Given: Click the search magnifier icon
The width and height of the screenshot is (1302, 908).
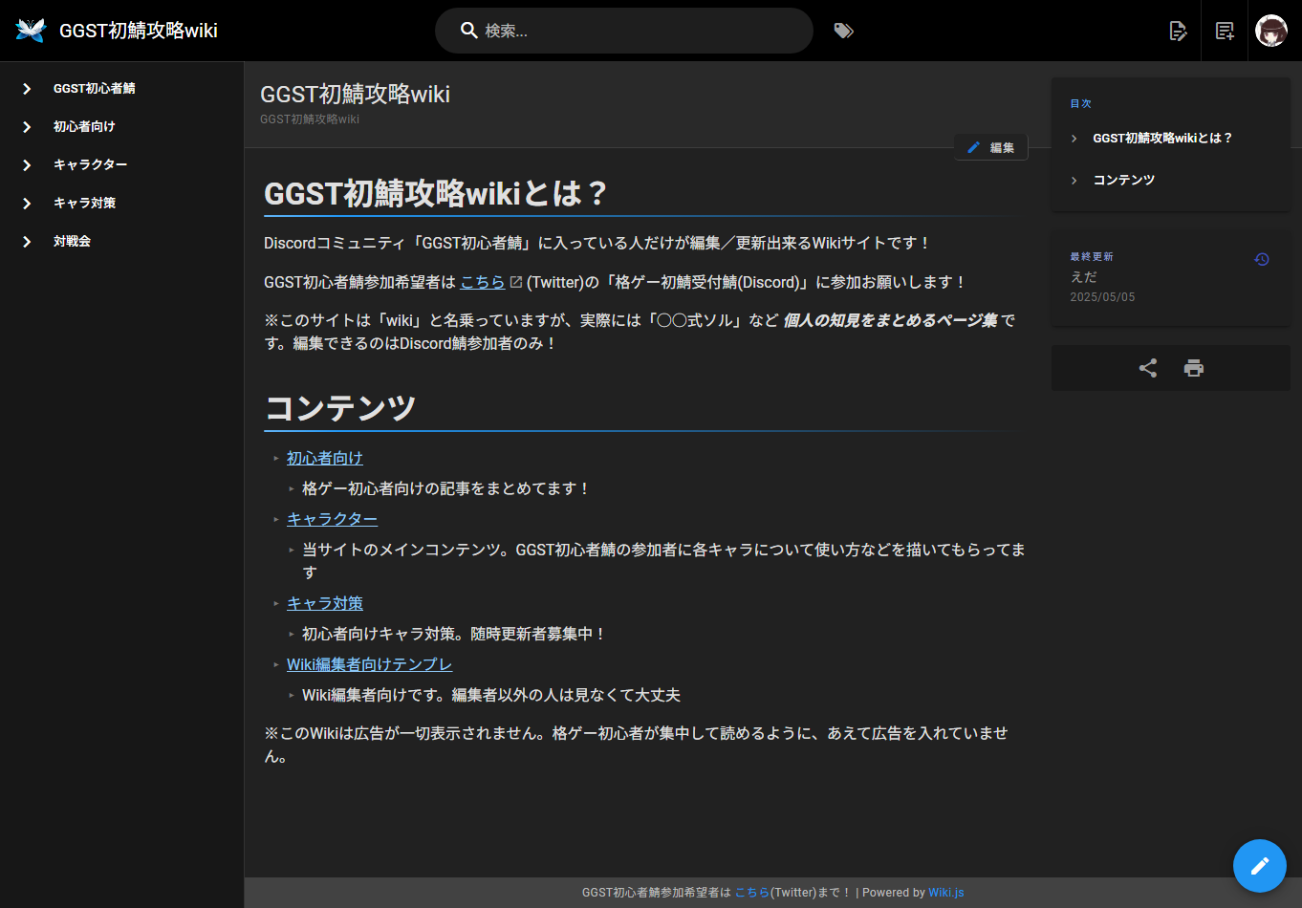Looking at the screenshot, I should tap(469, 31).
